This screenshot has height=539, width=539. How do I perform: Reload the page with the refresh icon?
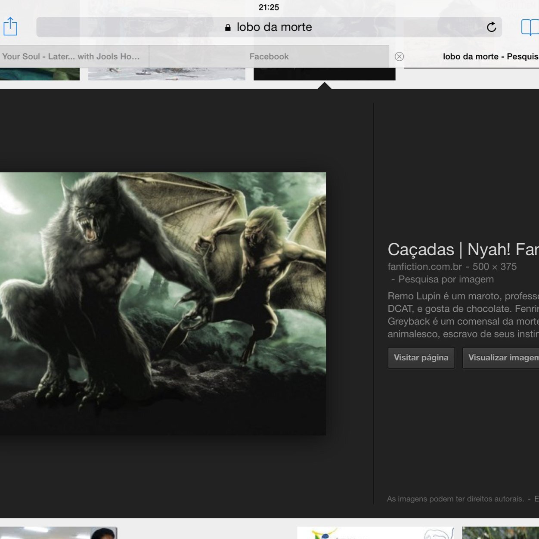(x=491, y=27)
